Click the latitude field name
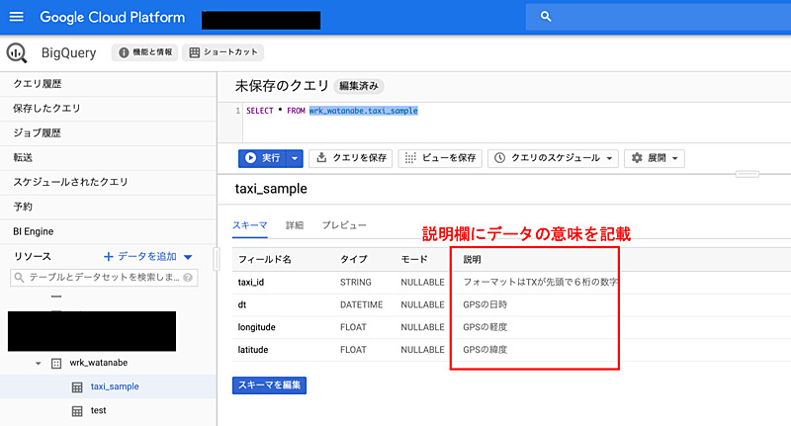 click(253, 350)
